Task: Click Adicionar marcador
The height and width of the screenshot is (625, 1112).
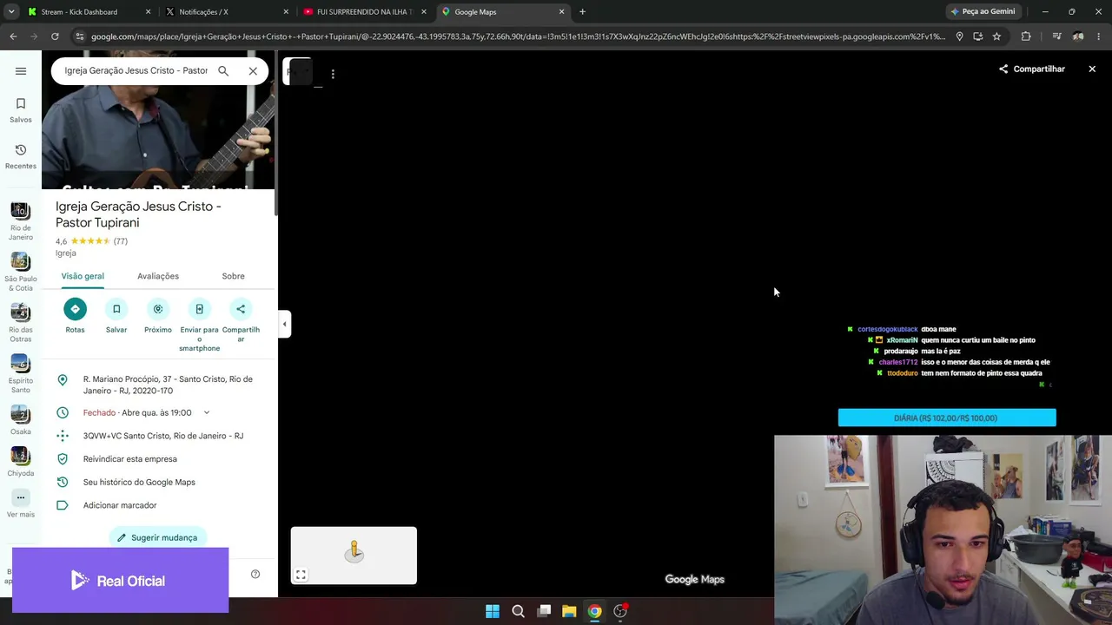Action: (120, 505)
